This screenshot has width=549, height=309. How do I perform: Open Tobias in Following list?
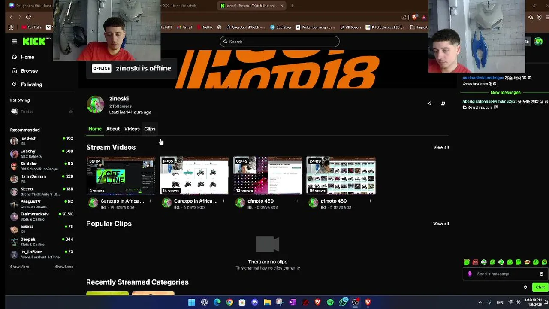click(x=42, y=112)
